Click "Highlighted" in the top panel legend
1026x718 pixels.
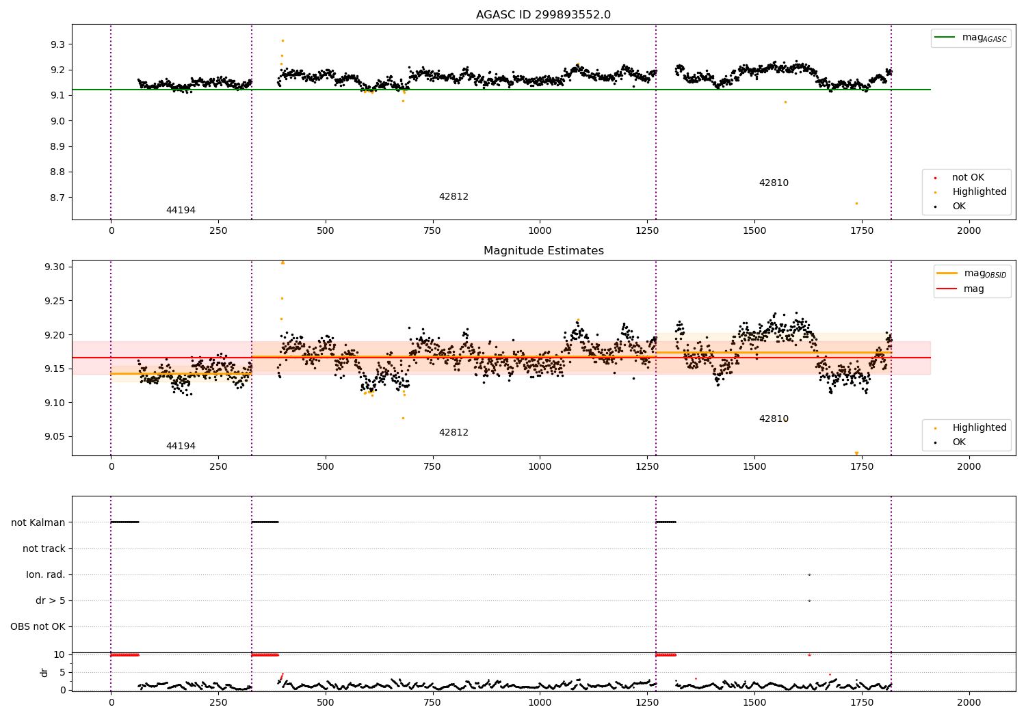point(979,192)
